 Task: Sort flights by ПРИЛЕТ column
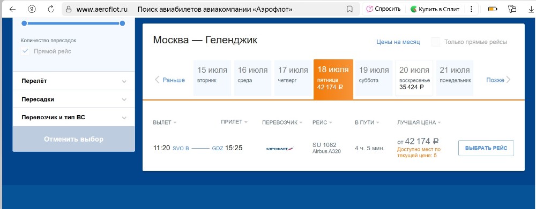coord(234,122)
